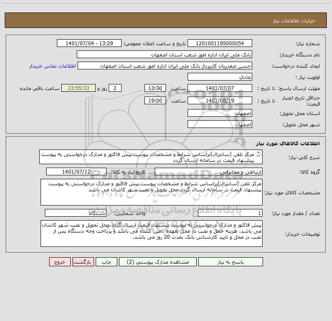Click the response deadline time 13:30
Image resolution: width=332 pixels, height=321 pixels.
(x=155, y=88)
